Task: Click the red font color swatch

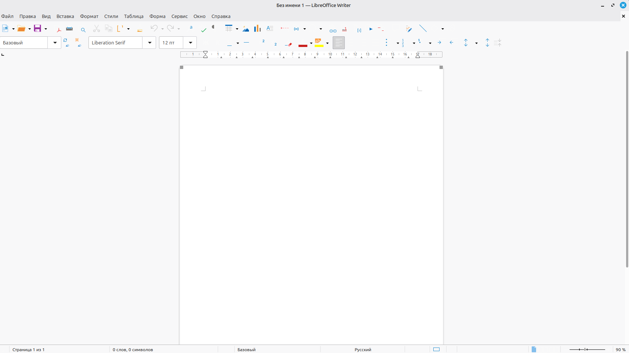Action: pos(303,45)
